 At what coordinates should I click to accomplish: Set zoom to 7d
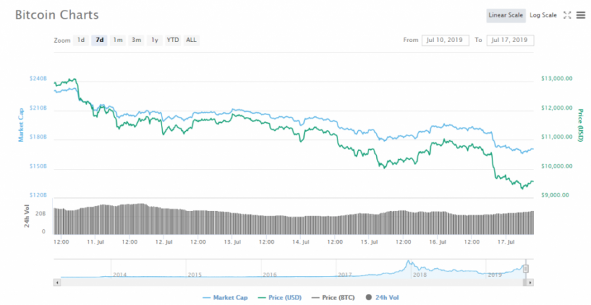pyautogui.click(x=100, y=40)
